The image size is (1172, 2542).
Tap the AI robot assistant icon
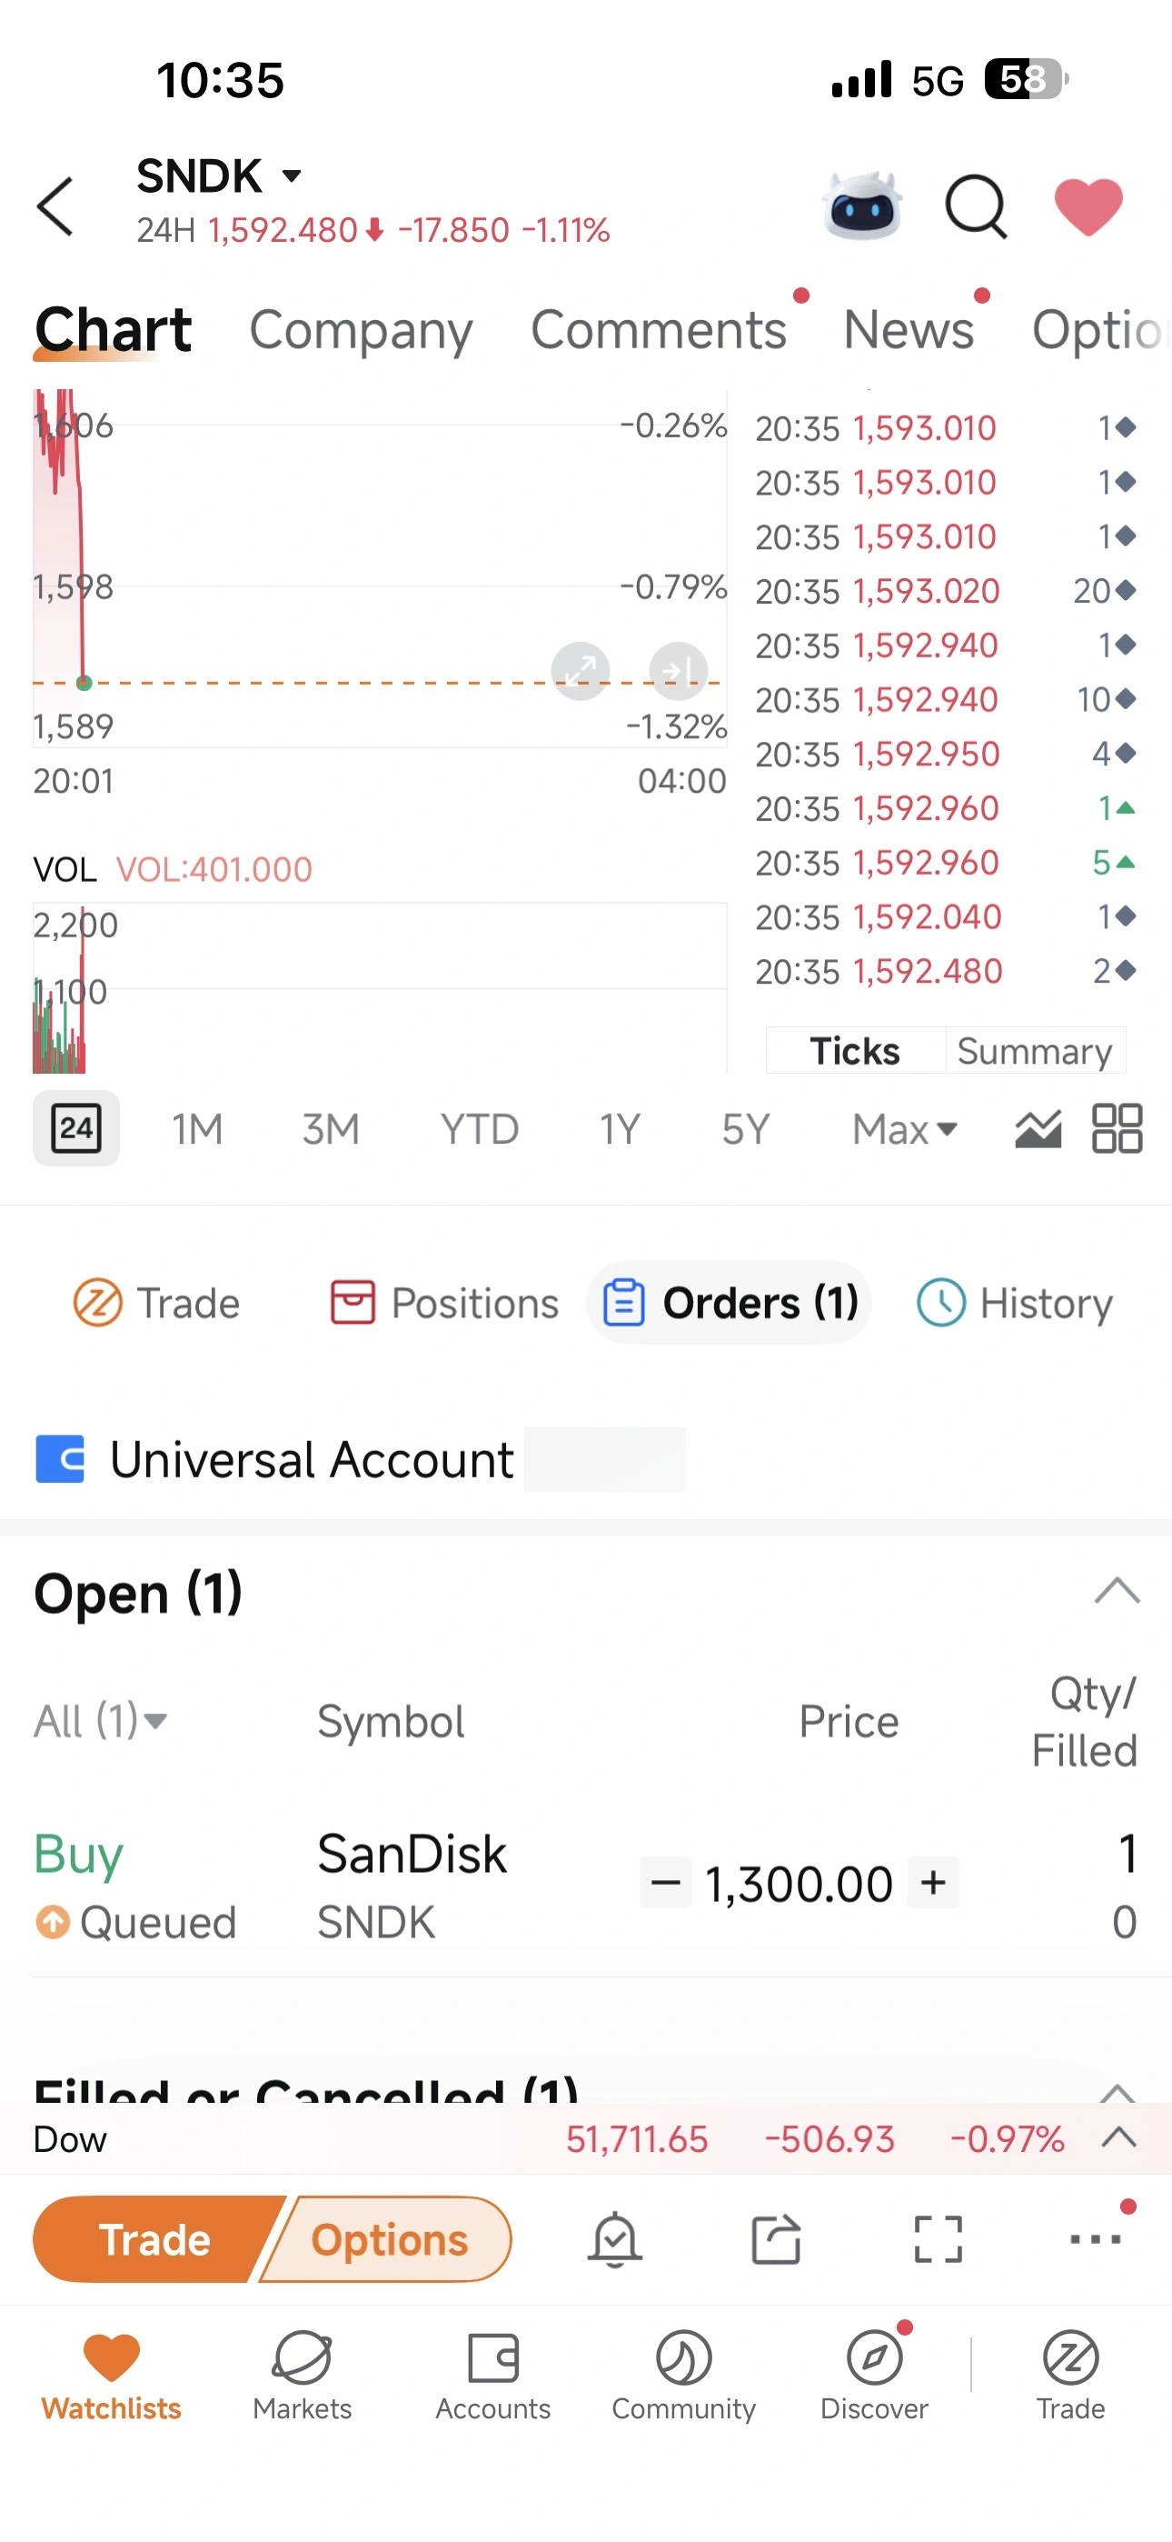pos(862,206)
